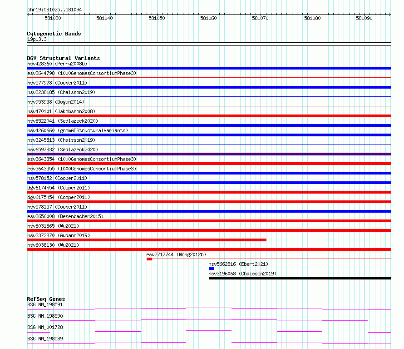Viewport: 404px width, 349px height.
Task: Click the Cytogenetic Bands track heading
Action: (x=54, y=34)
